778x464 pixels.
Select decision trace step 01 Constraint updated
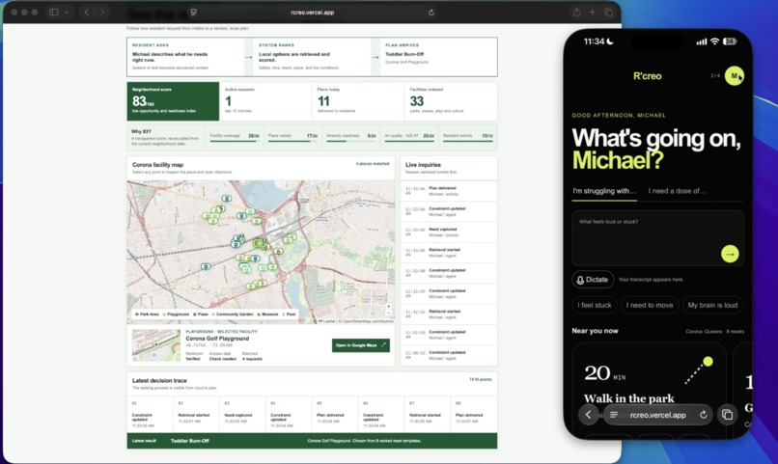150,414
